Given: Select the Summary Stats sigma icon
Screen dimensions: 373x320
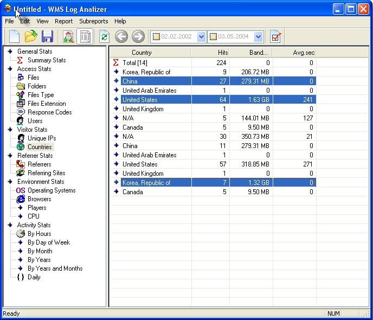Looking at the screenshot, I should (x=20, y=60).
